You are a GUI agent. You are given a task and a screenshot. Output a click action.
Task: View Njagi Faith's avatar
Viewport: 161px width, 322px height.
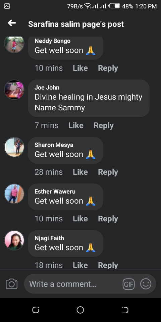tap(14, 240)
